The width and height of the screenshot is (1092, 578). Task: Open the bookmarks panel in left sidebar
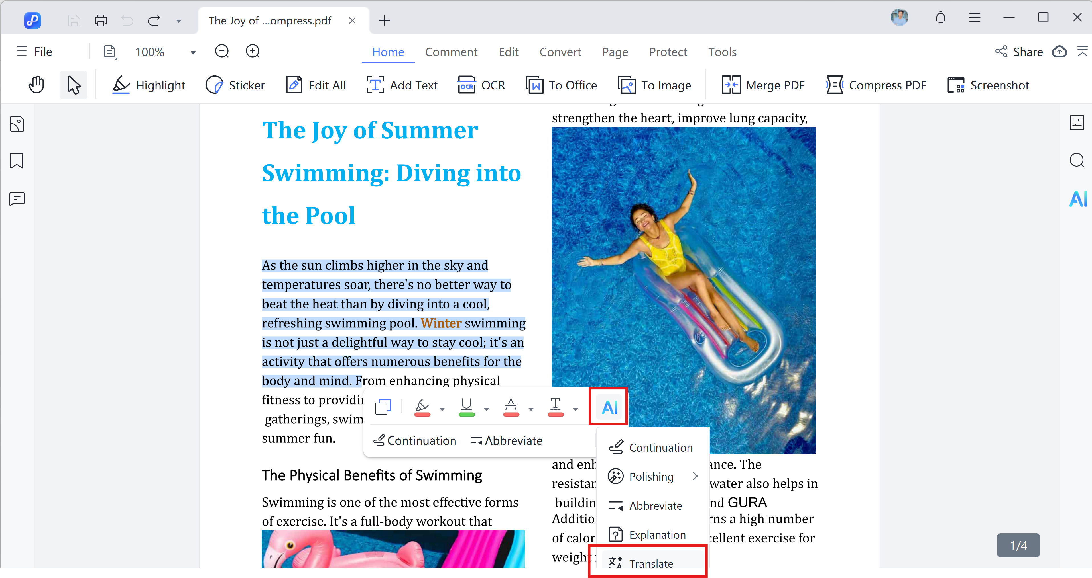tap(17, 161)
